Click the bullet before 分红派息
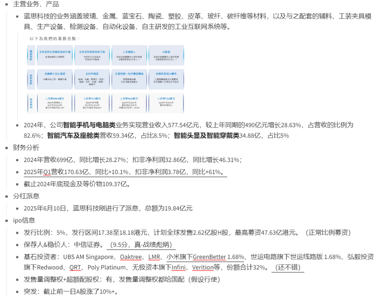The height and width of the screenshot is (296, 384). tap(7, 197)
